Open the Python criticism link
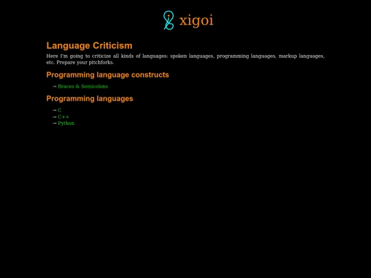Image resolution: width=371 pixels, height=278 pixels. (66, 123)
